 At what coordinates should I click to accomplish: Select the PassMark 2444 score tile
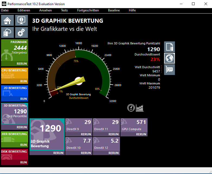(15, 50)
